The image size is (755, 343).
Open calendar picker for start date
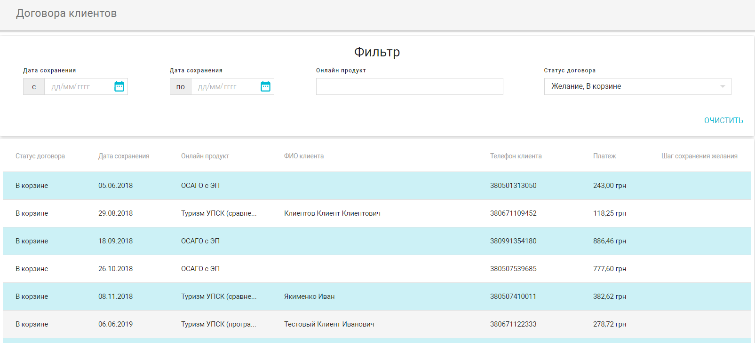119,86
